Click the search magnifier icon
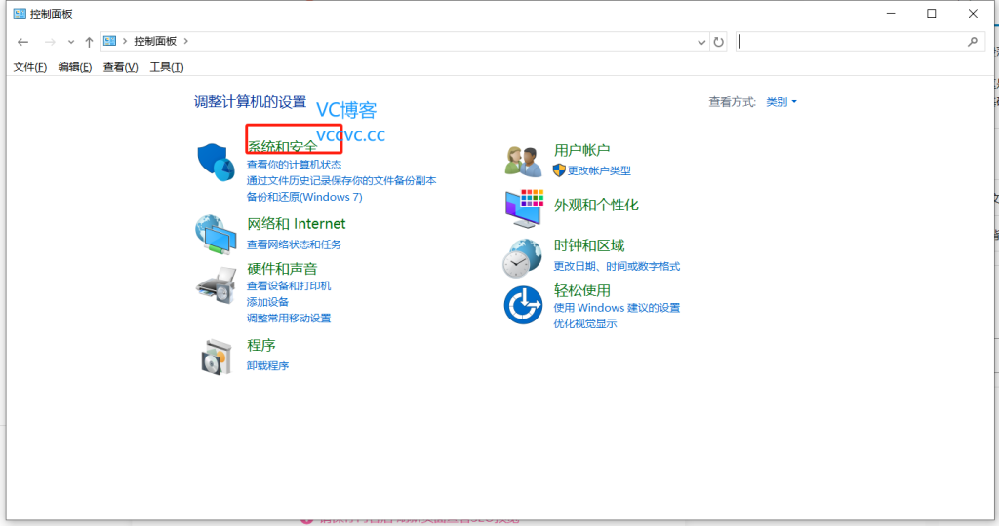 (x=973, y=42)
